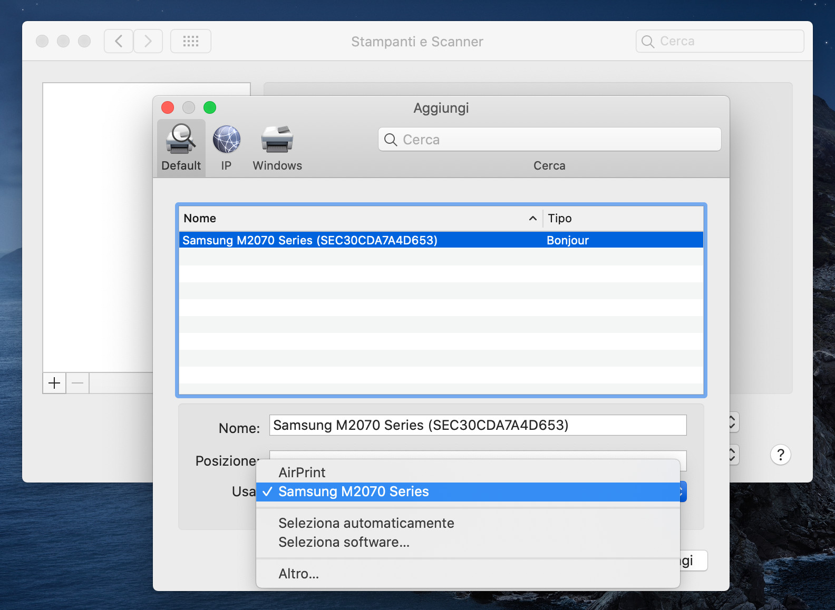
Task: Pick Seleziona automaticamente from menu
Action: [468, 523]
